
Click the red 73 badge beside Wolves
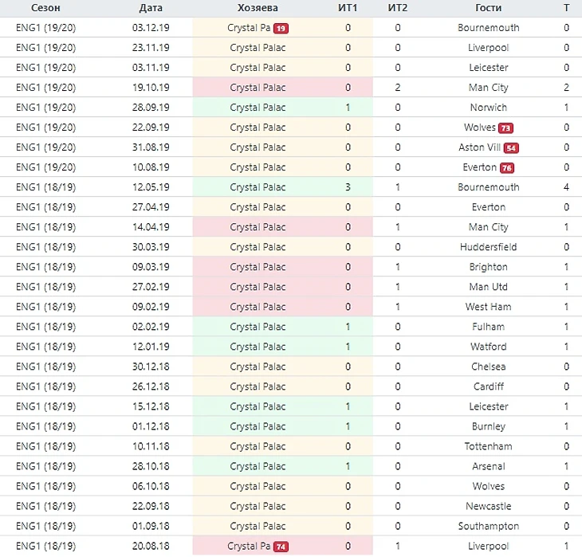click(x=505, y=127)
